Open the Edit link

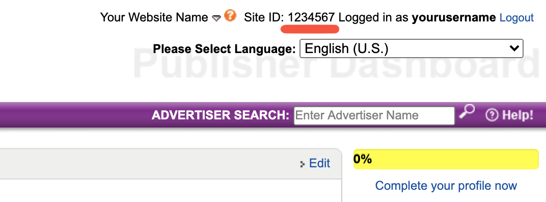(x=319, y=163)
